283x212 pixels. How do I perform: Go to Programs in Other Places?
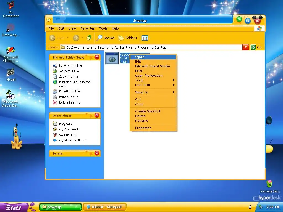[62, 124]
